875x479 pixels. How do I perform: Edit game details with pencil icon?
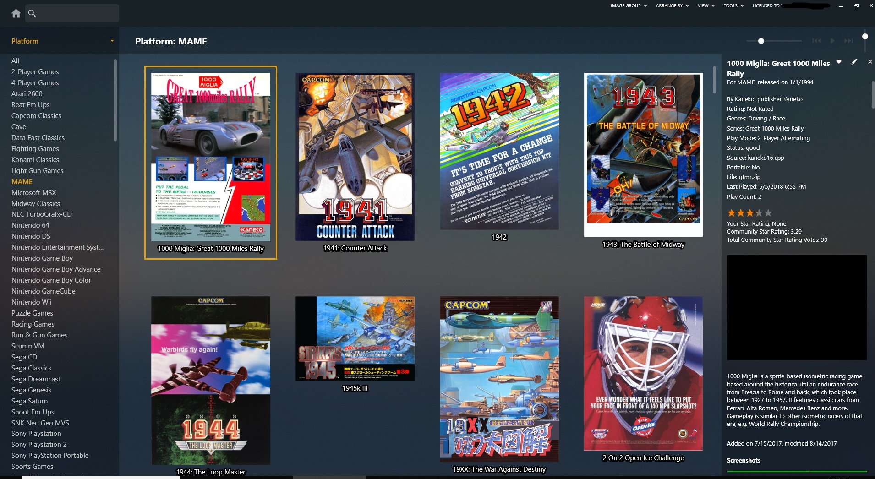pos(854,62)
